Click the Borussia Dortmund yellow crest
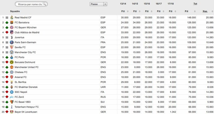Image resolution: width=214 pixels, height=114 pixels. tap(12, 62)
